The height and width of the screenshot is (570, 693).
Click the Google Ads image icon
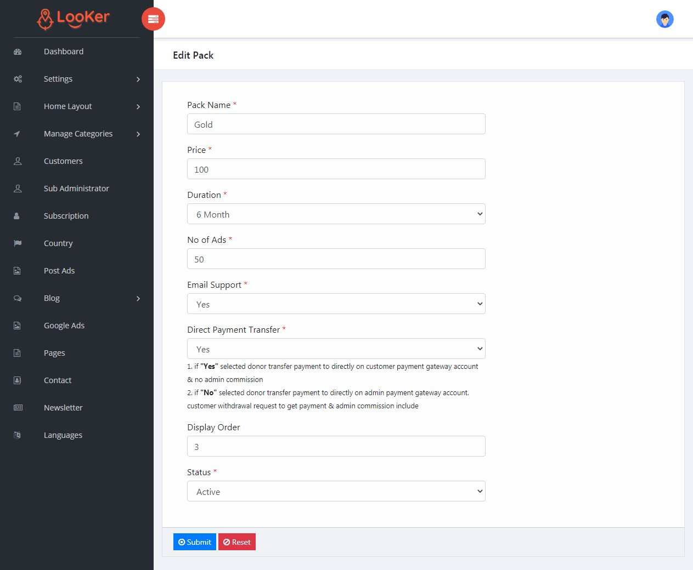(x=17, y=326)
